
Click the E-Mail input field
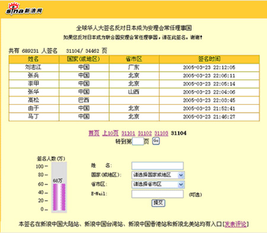tap(158, 194)
